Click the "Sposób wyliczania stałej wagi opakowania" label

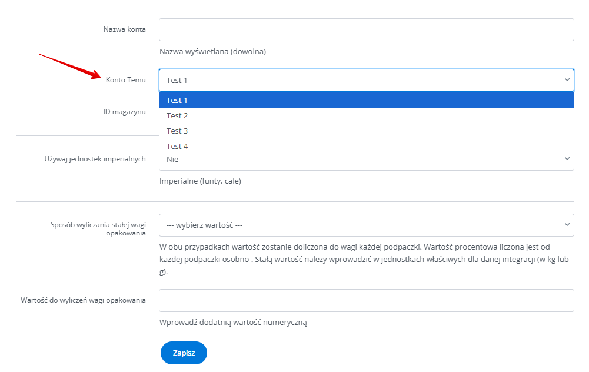(x=98, y=228)
